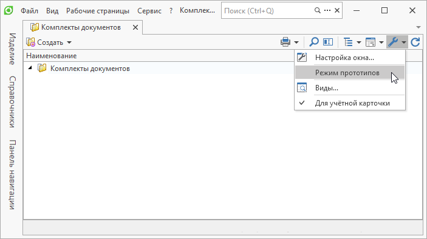Screen dimensions: 427x239
Task: Choose Настройка окна... menu entry
Action: [x=350, y=58]
